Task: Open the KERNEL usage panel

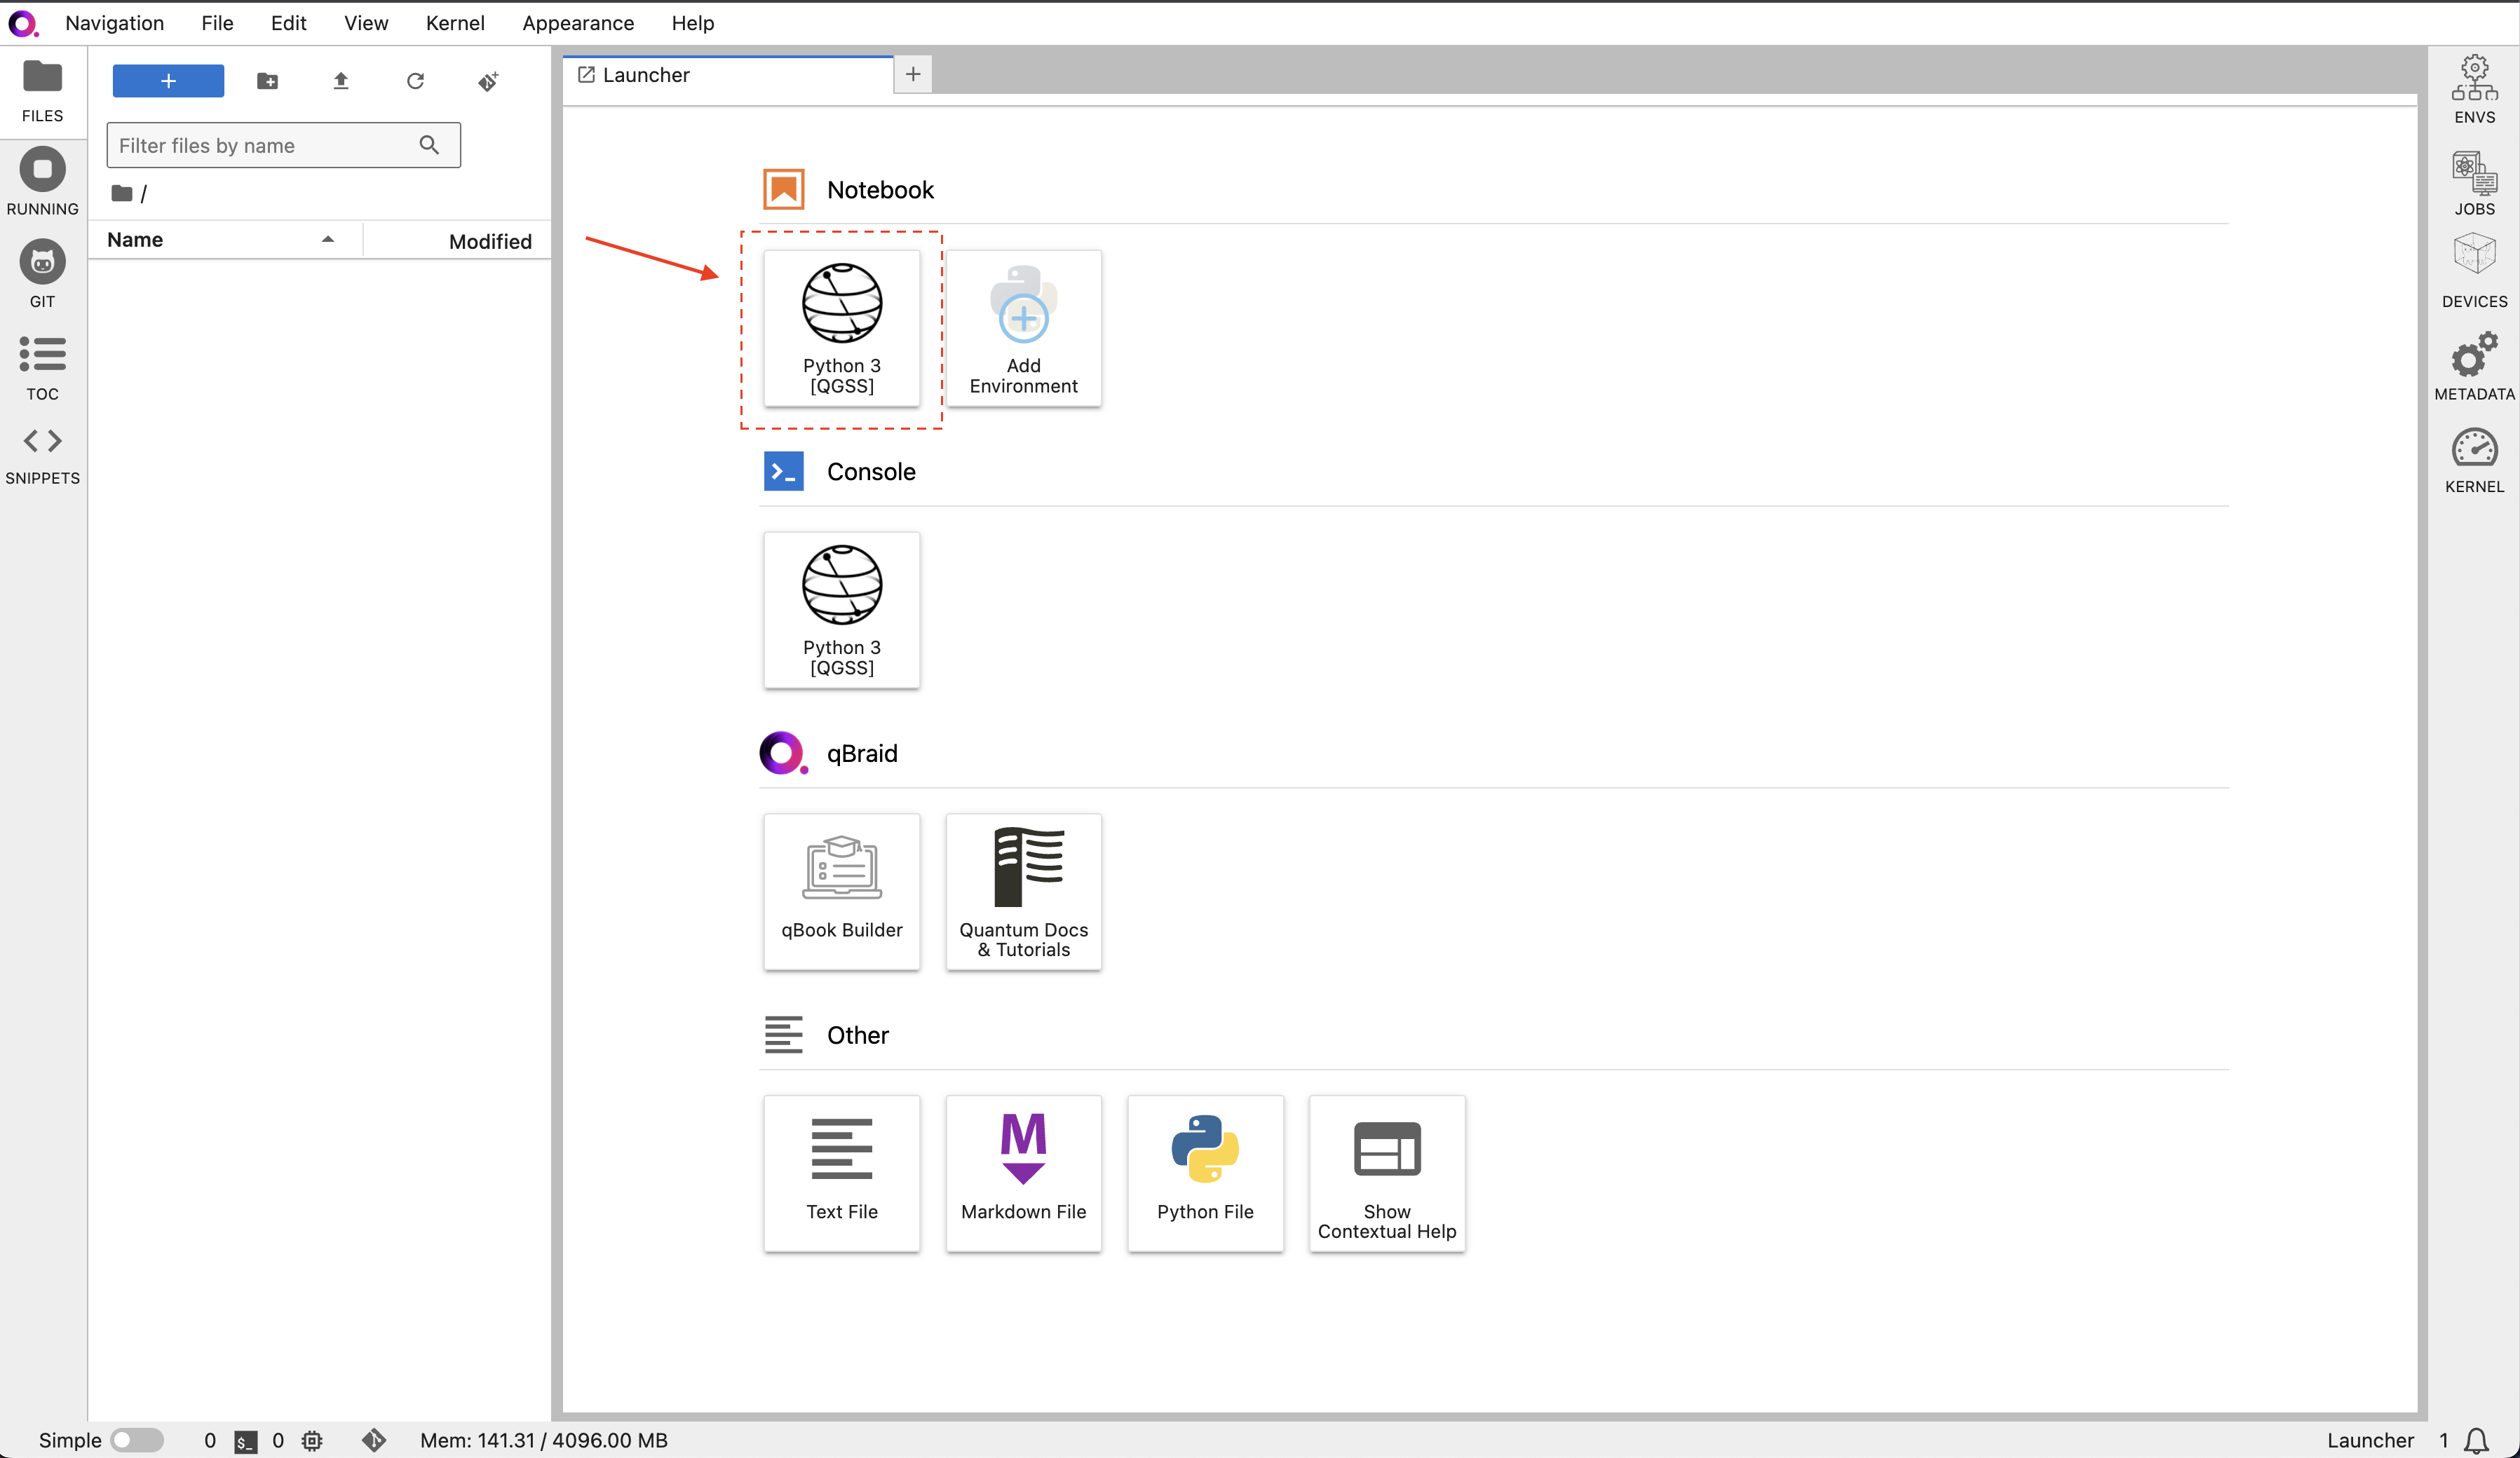Action: click(2474, 461)
